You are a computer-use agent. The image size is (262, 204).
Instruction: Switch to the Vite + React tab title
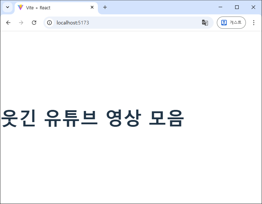pos(38,8)
